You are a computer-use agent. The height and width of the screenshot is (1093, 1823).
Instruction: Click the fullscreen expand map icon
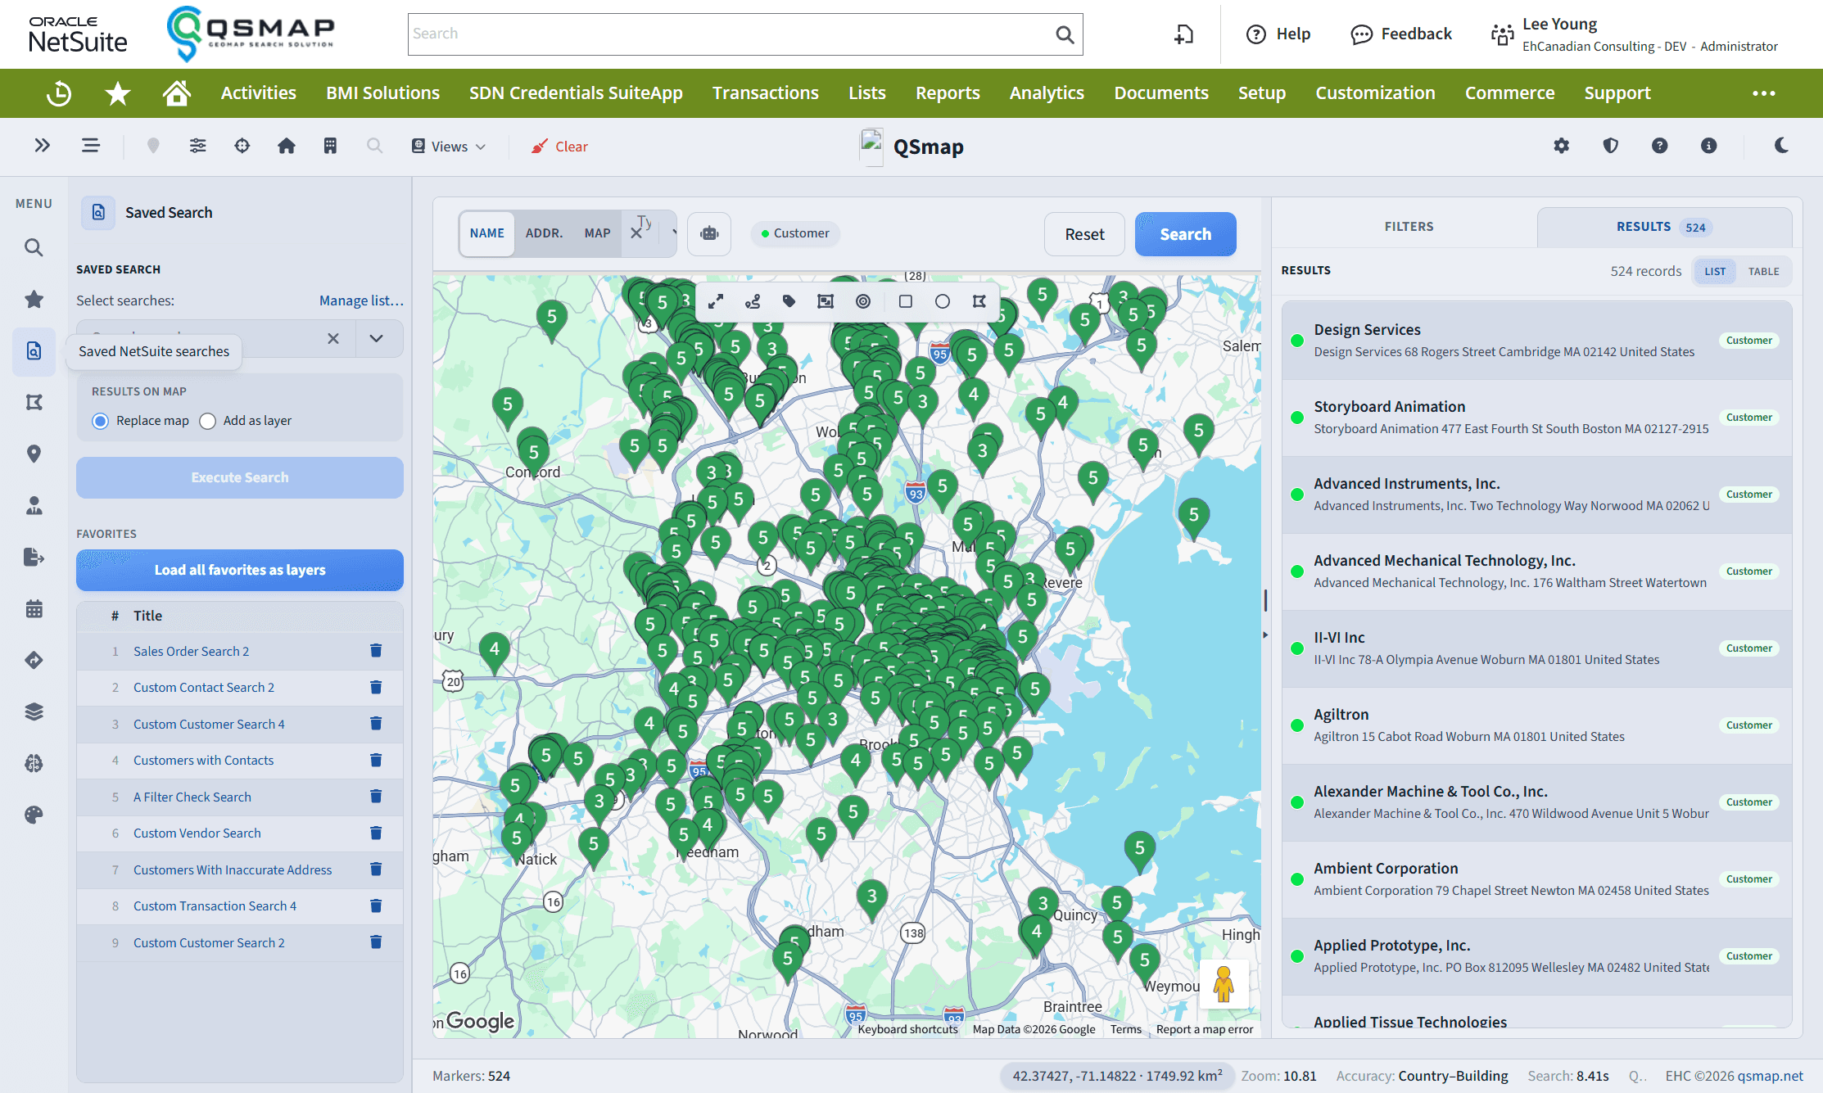click(716, 301)
